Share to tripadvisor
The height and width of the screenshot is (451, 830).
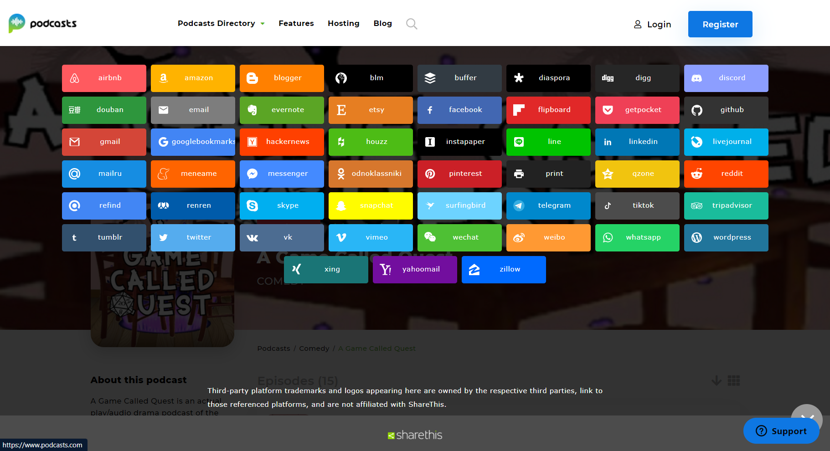tap(726, 206)
